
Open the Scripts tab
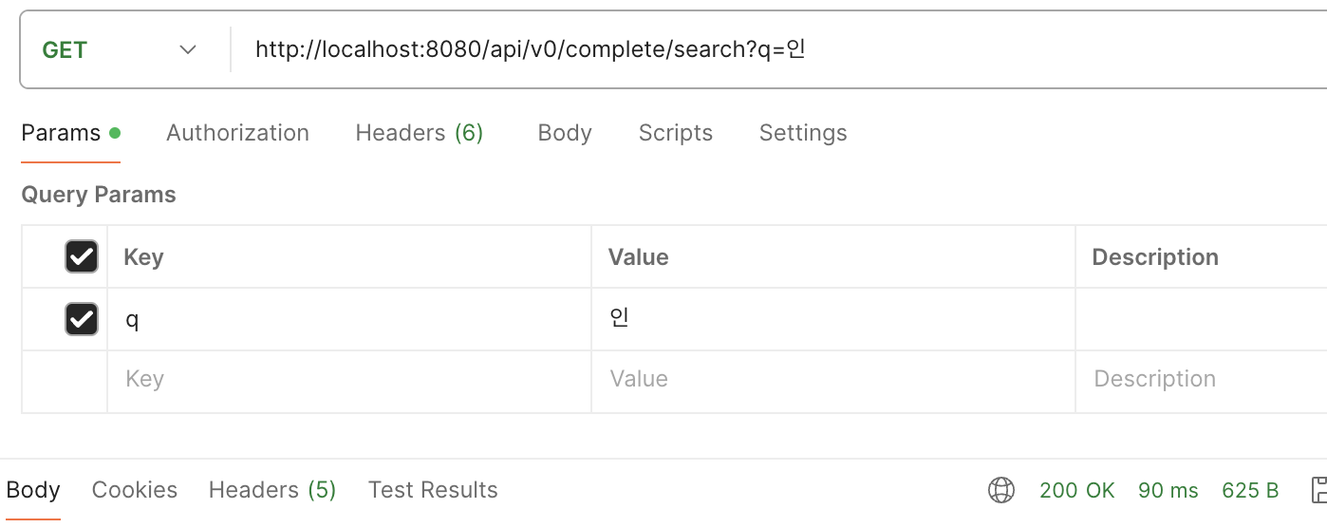pyautogui.click(x=675, y=133)
